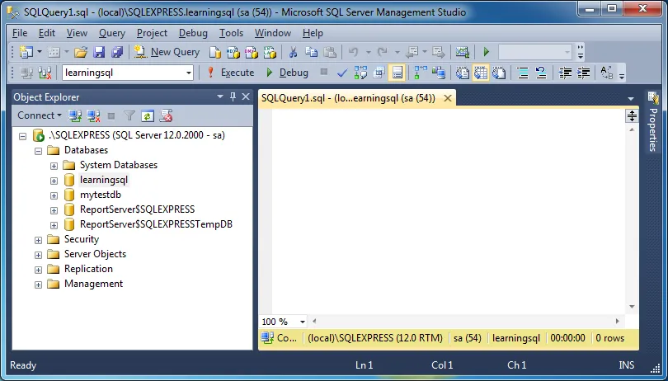Click the green Start play icon in top toolbar
The width and height of the screenshot is (668, 381).
(x=486, y=52)
